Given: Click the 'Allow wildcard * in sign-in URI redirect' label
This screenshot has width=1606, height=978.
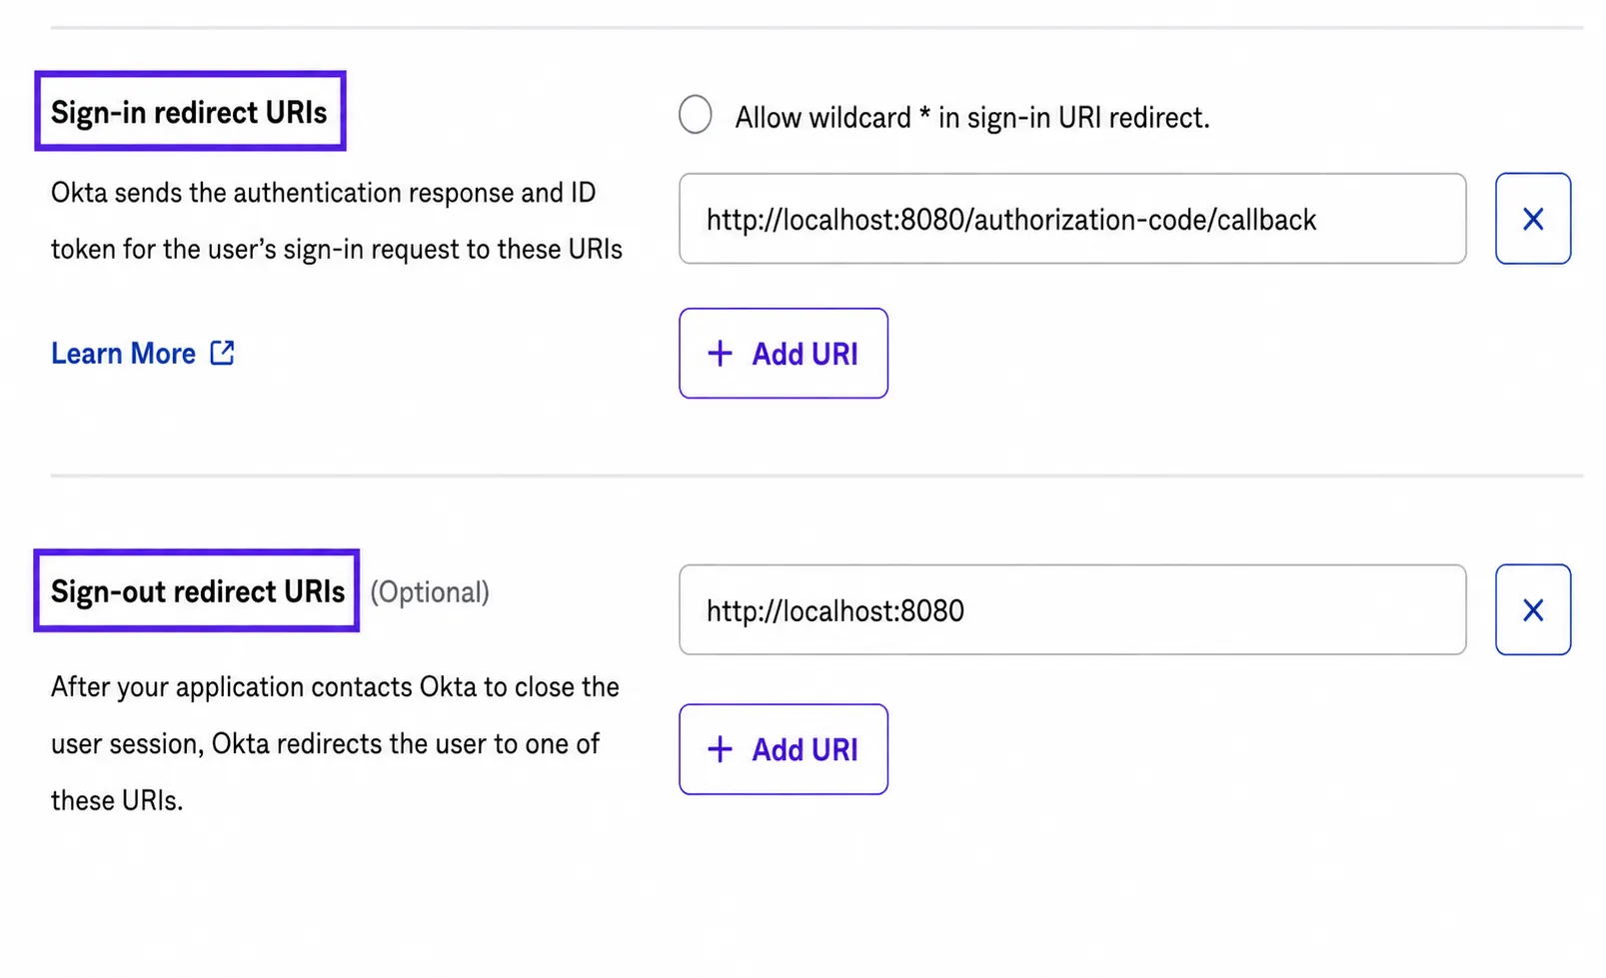Looking at the screenshot, I should (x=972, y=118).
